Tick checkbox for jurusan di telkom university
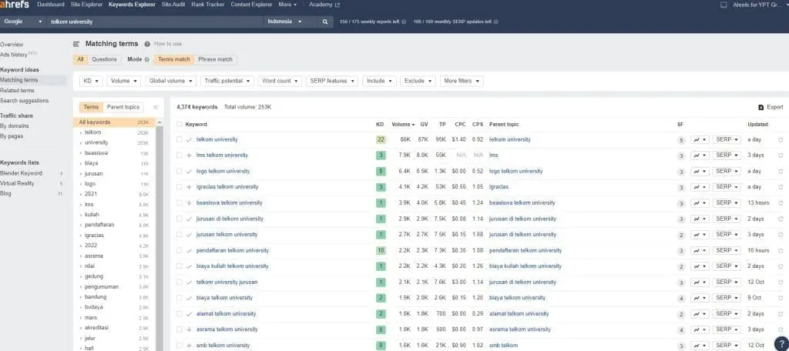This screenshot has height=351, width=789. pos(179,219)
